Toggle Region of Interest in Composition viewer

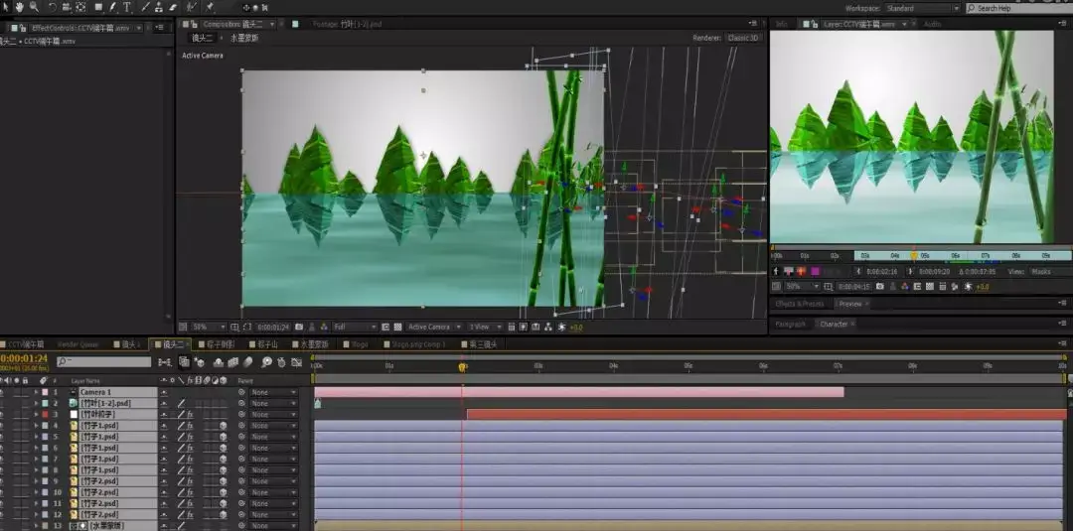tap(385, 327)
